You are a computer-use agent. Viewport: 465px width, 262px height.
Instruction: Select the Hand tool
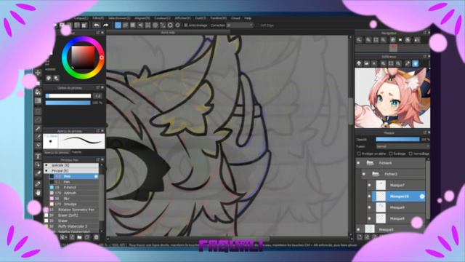(x=38, y=193)
